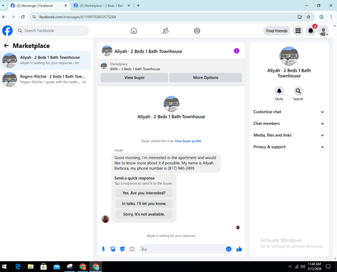Go back in browser history

coord(4,17)
